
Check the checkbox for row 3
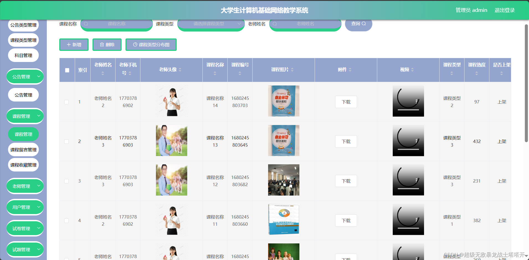pos(66,181)
